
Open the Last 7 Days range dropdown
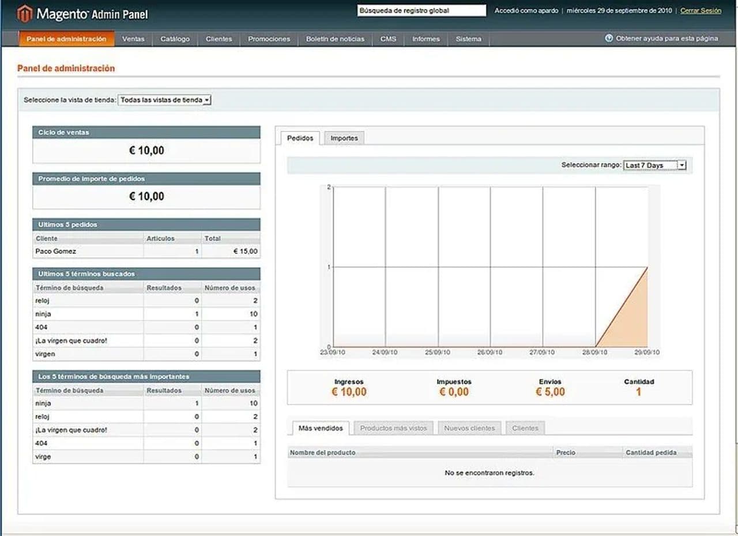655,165
